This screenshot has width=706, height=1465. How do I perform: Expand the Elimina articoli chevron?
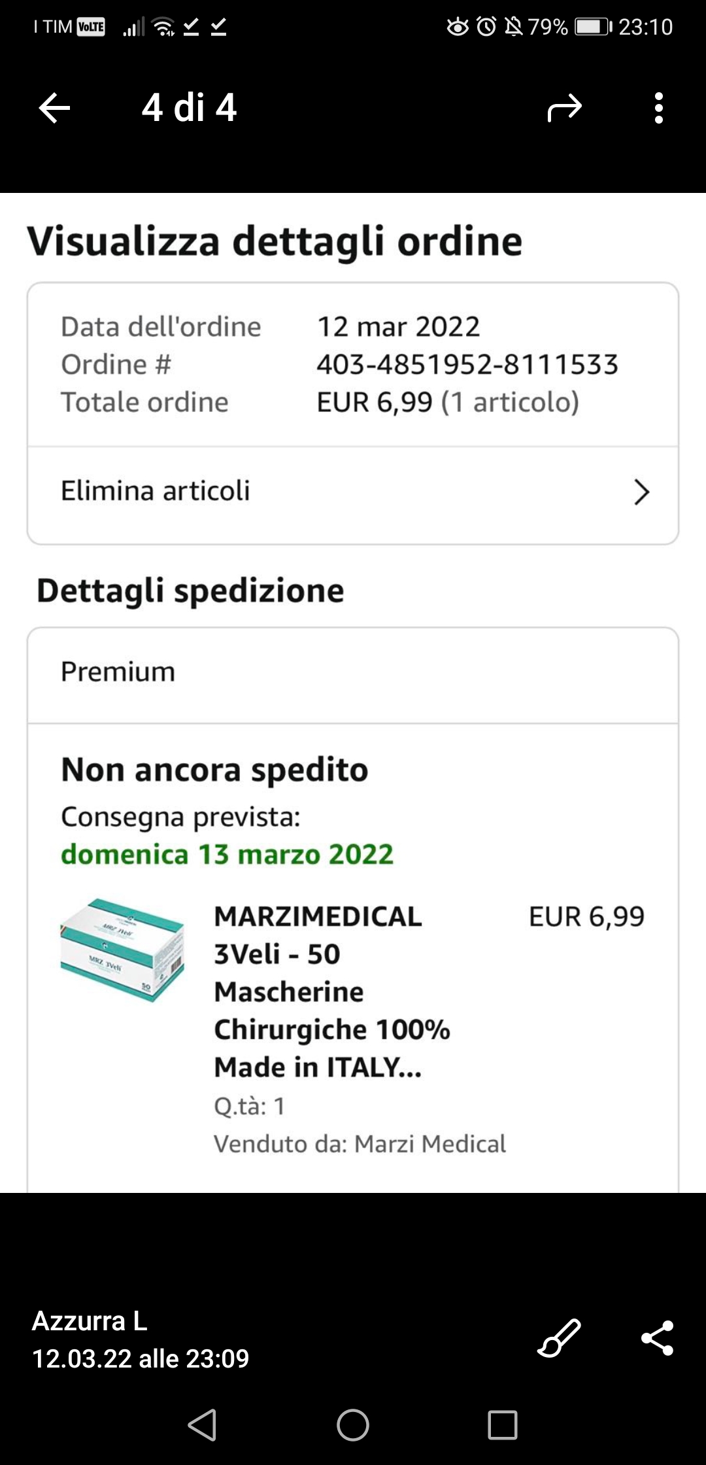(x=641, y=492)
